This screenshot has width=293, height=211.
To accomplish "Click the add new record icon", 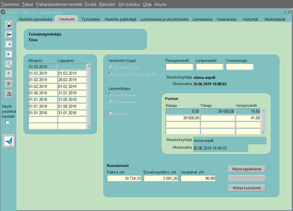I will (x=9, y=74).
